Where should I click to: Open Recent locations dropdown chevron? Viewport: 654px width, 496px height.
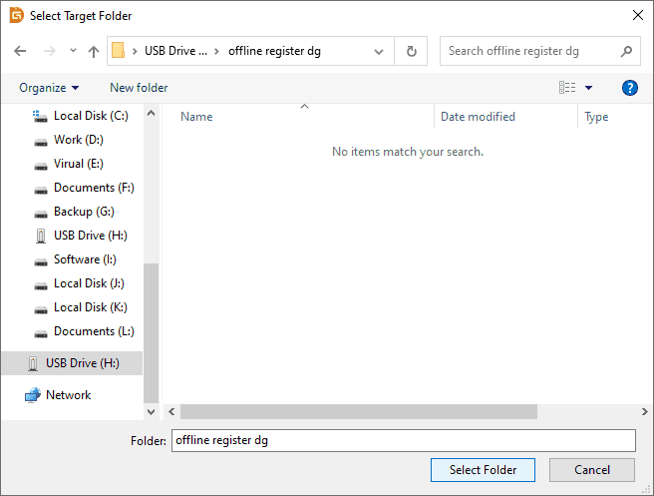(x=72, y=51)
